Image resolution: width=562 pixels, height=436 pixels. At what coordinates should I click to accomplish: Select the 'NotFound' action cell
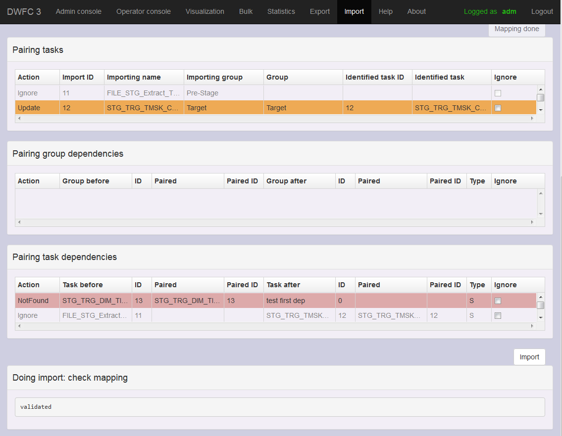pyautogui.click(x=37, y=301)
